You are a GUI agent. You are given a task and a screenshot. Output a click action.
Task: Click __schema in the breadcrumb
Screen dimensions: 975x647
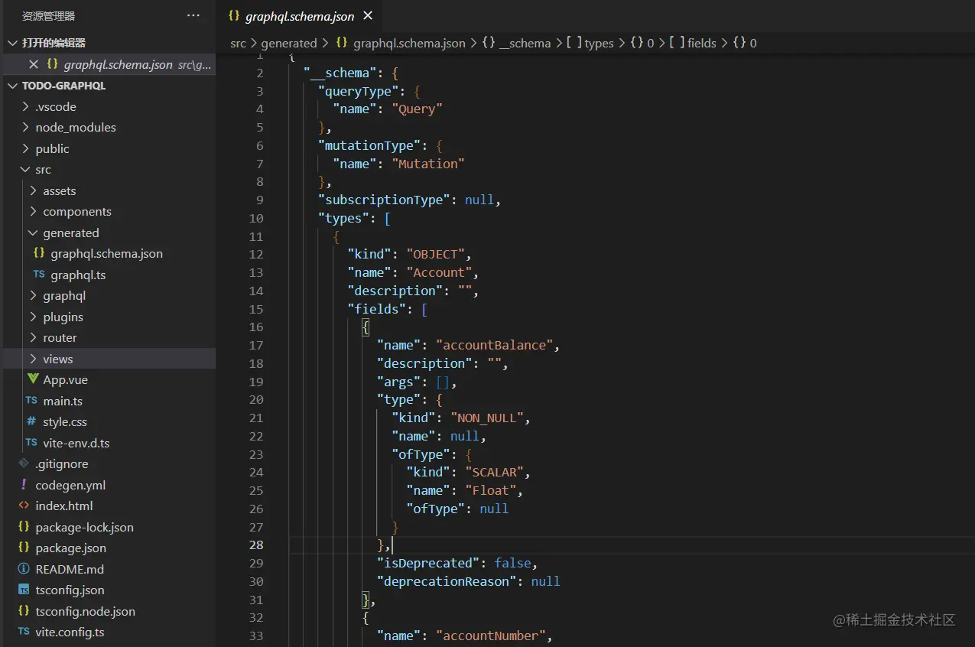click(x=525, y=44)
